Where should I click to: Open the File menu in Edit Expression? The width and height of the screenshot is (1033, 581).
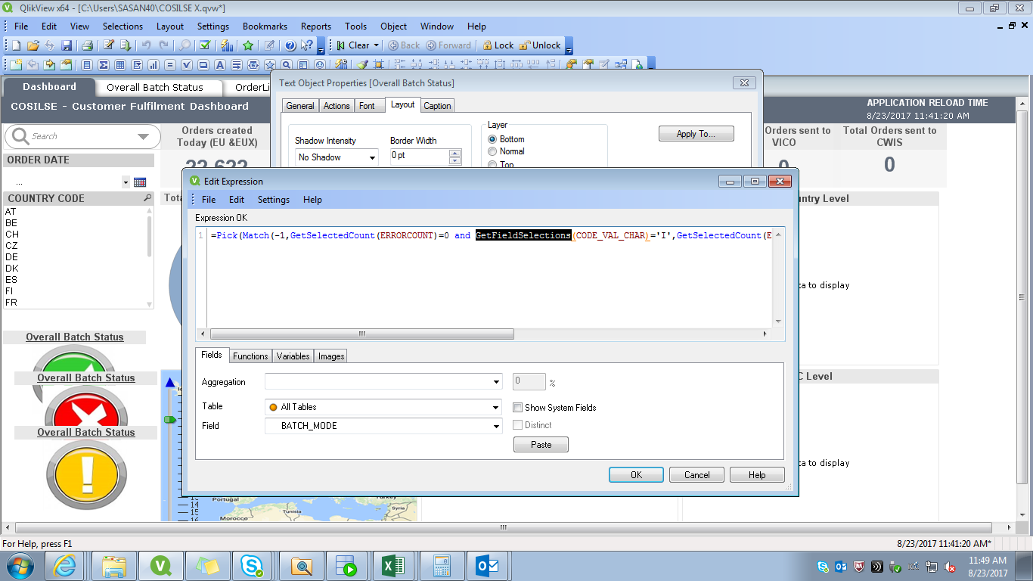[209, 200]
